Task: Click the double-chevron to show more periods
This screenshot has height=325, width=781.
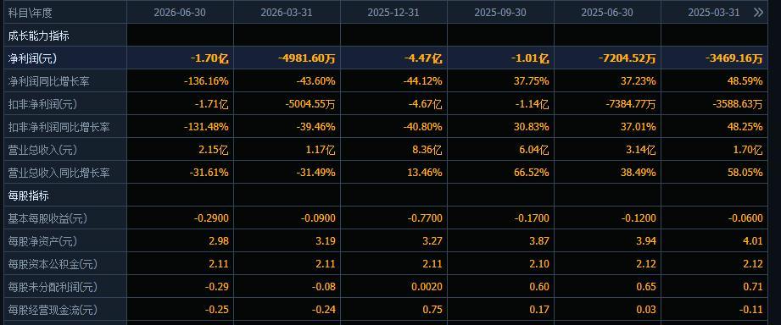Action: [758, 13]
